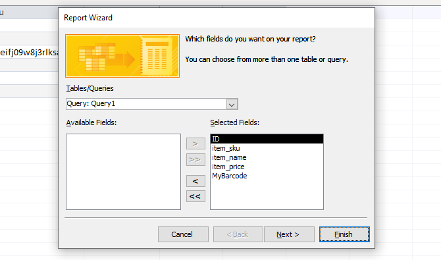Remove all fields with the double left arrow
441x260 pixels.
195,196
